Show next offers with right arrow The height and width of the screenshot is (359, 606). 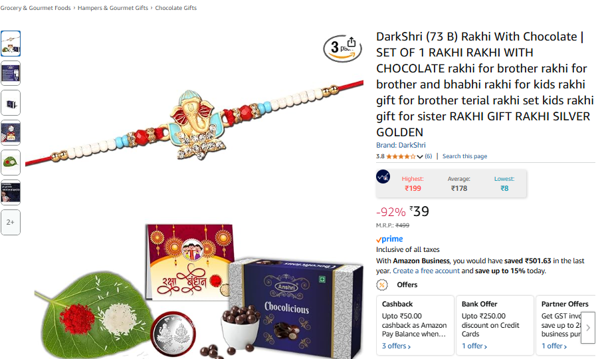tap(588, 328)
